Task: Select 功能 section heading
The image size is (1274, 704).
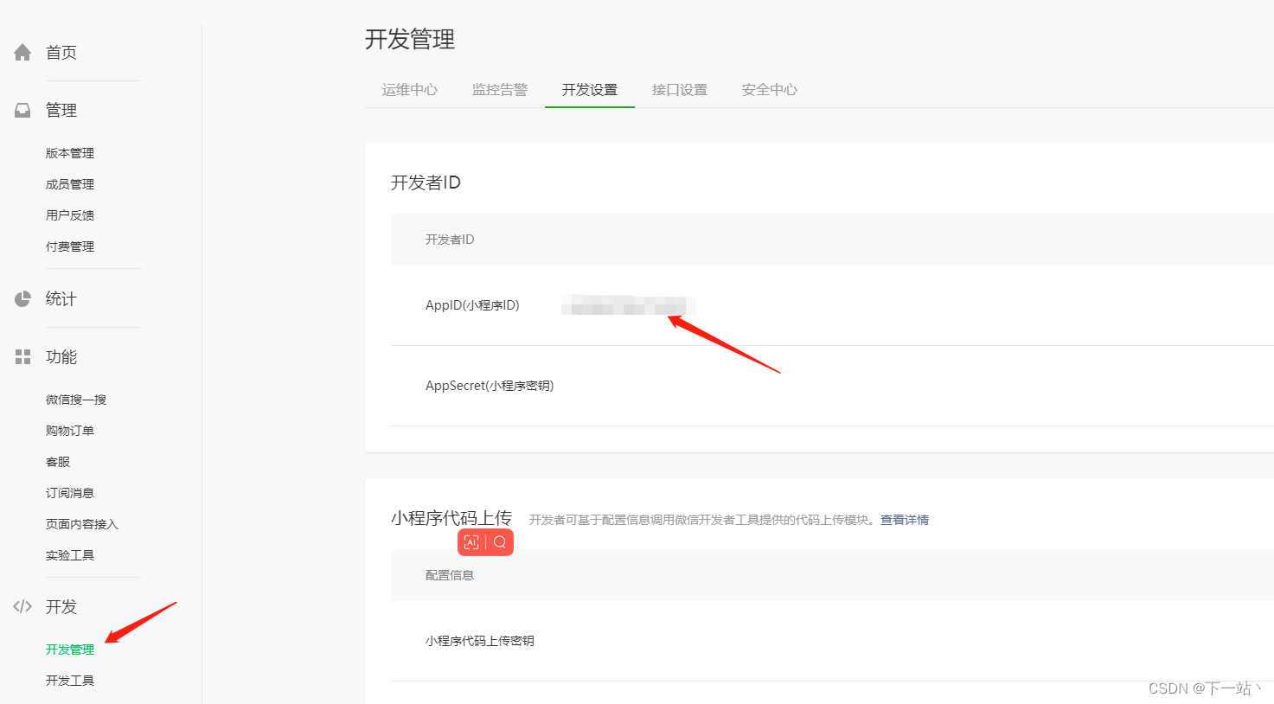Action: 61,357
